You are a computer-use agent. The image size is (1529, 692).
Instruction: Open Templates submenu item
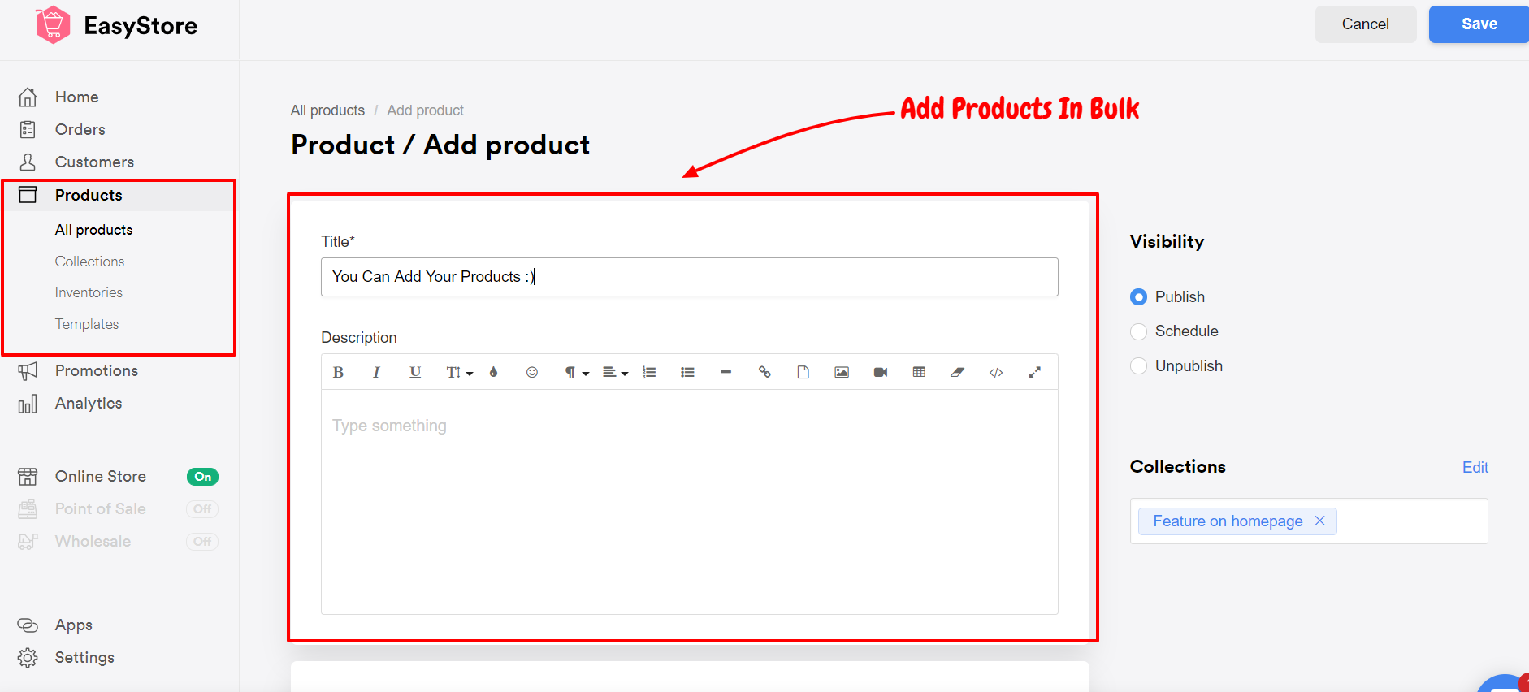tap(87, 324)
